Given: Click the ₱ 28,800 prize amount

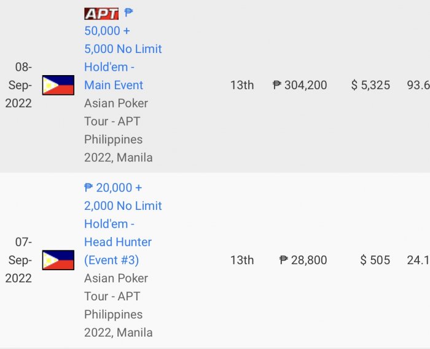Looking at the screenshot, I should pos(303,260).
